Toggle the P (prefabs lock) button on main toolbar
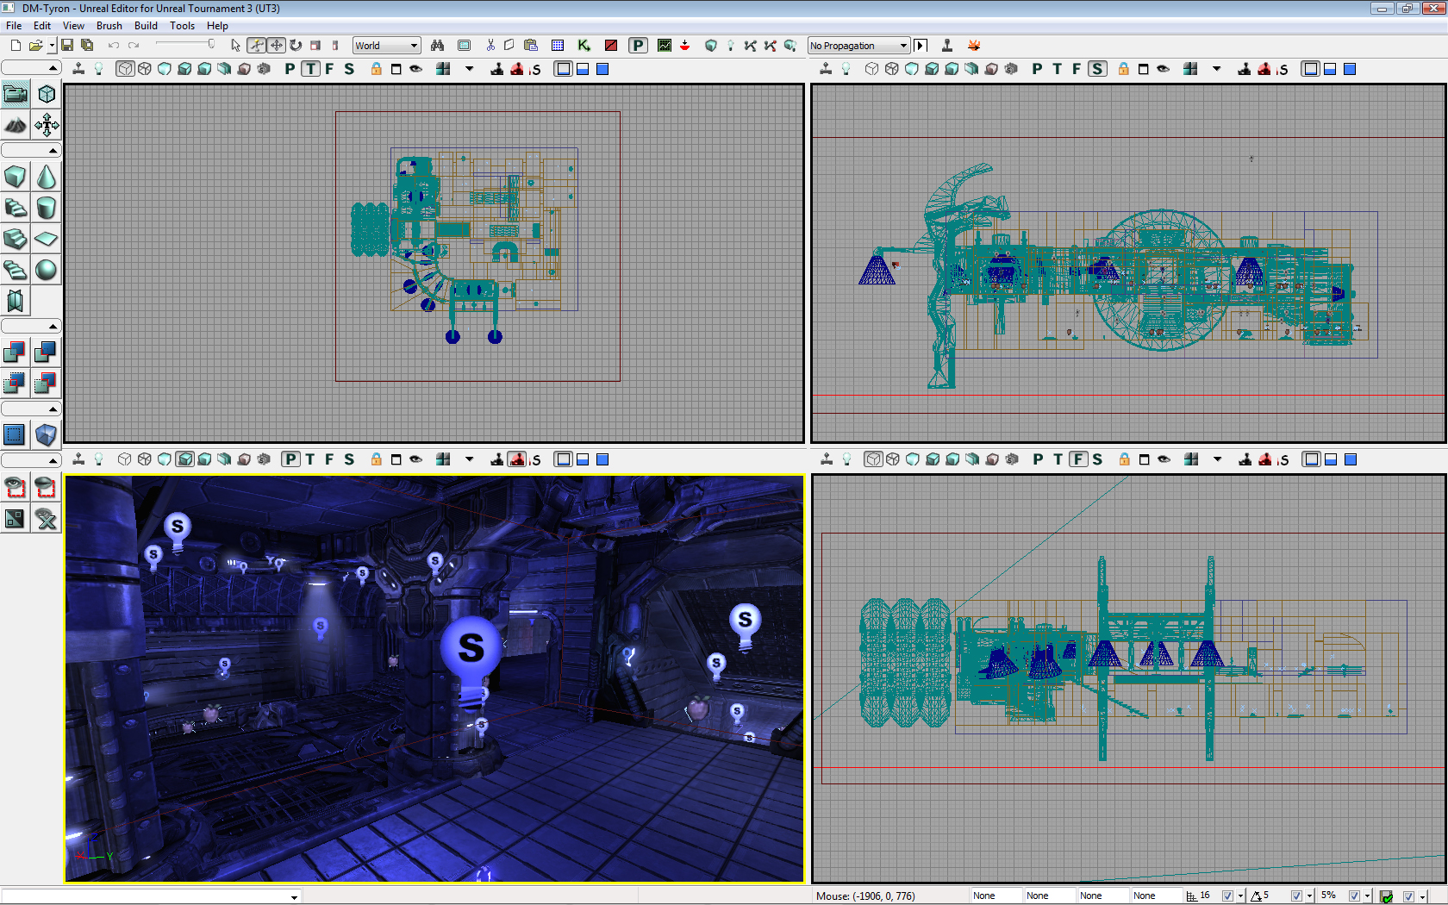 [638, 46]
